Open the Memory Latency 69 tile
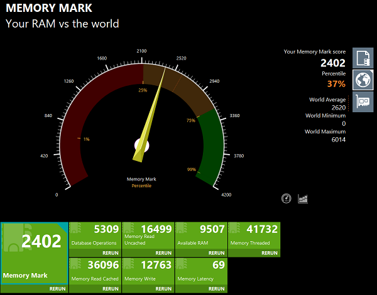 [201, 272]
